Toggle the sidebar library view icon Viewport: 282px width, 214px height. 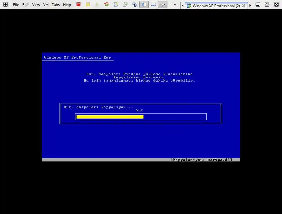144,4
